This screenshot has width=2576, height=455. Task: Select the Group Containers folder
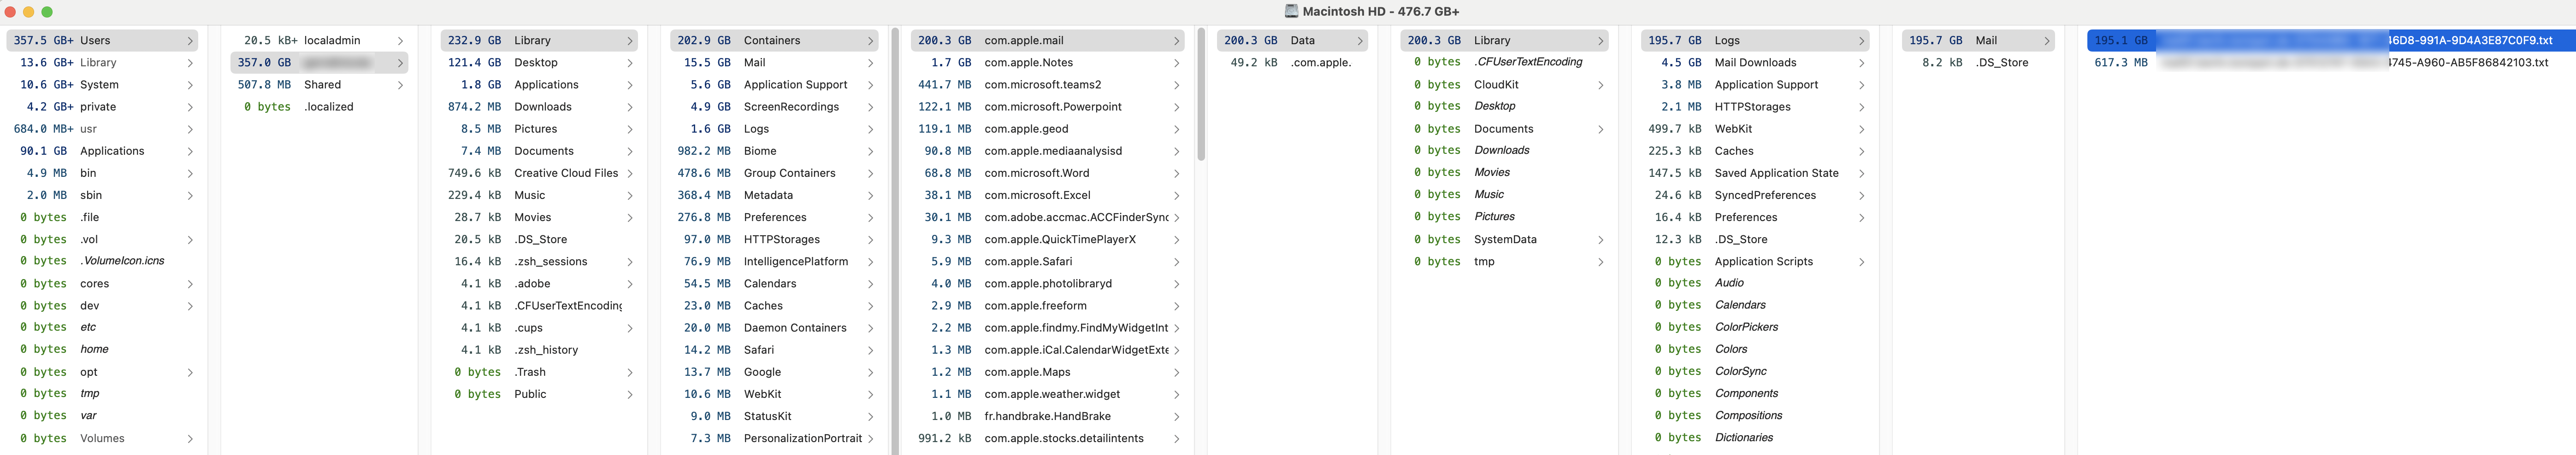click(774, 173)
